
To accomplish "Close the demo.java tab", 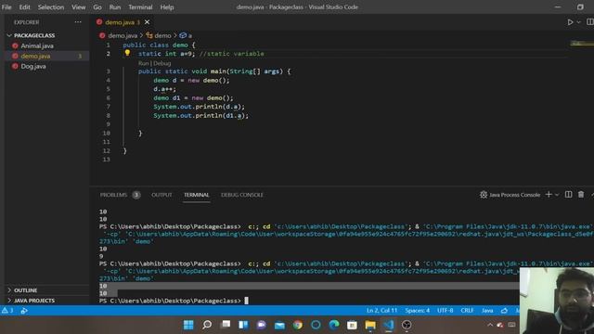I will click(x=147, y=22).
